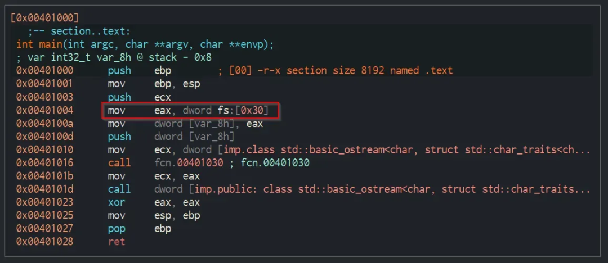Click the xor mnemonic
608x263 pixels.
117,202
